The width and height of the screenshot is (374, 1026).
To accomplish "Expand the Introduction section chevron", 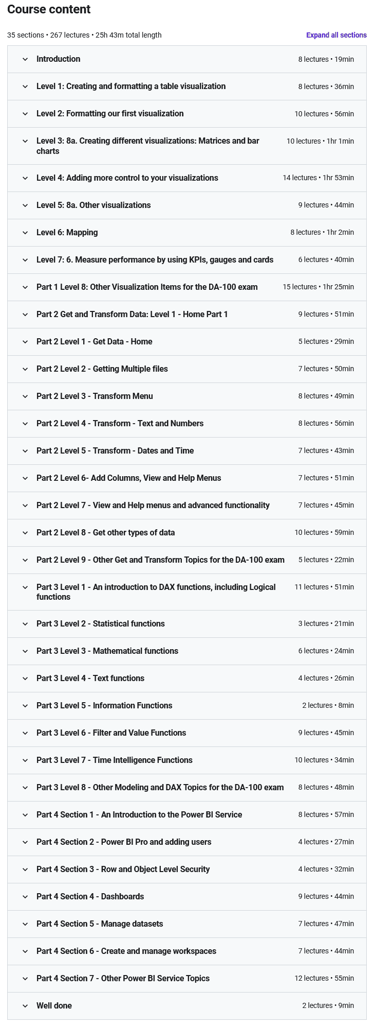I will coord(25,59).
